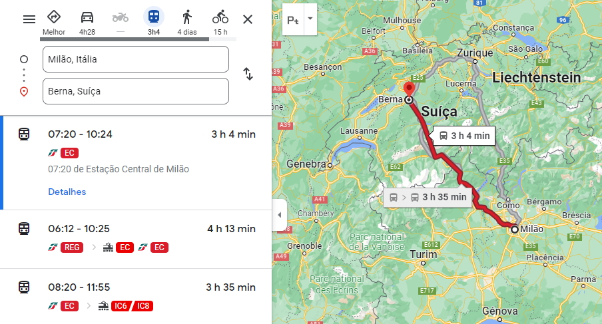Edit the Milão, Itália origin field
Screen dimensions: 602x324
tap(135, 59)
